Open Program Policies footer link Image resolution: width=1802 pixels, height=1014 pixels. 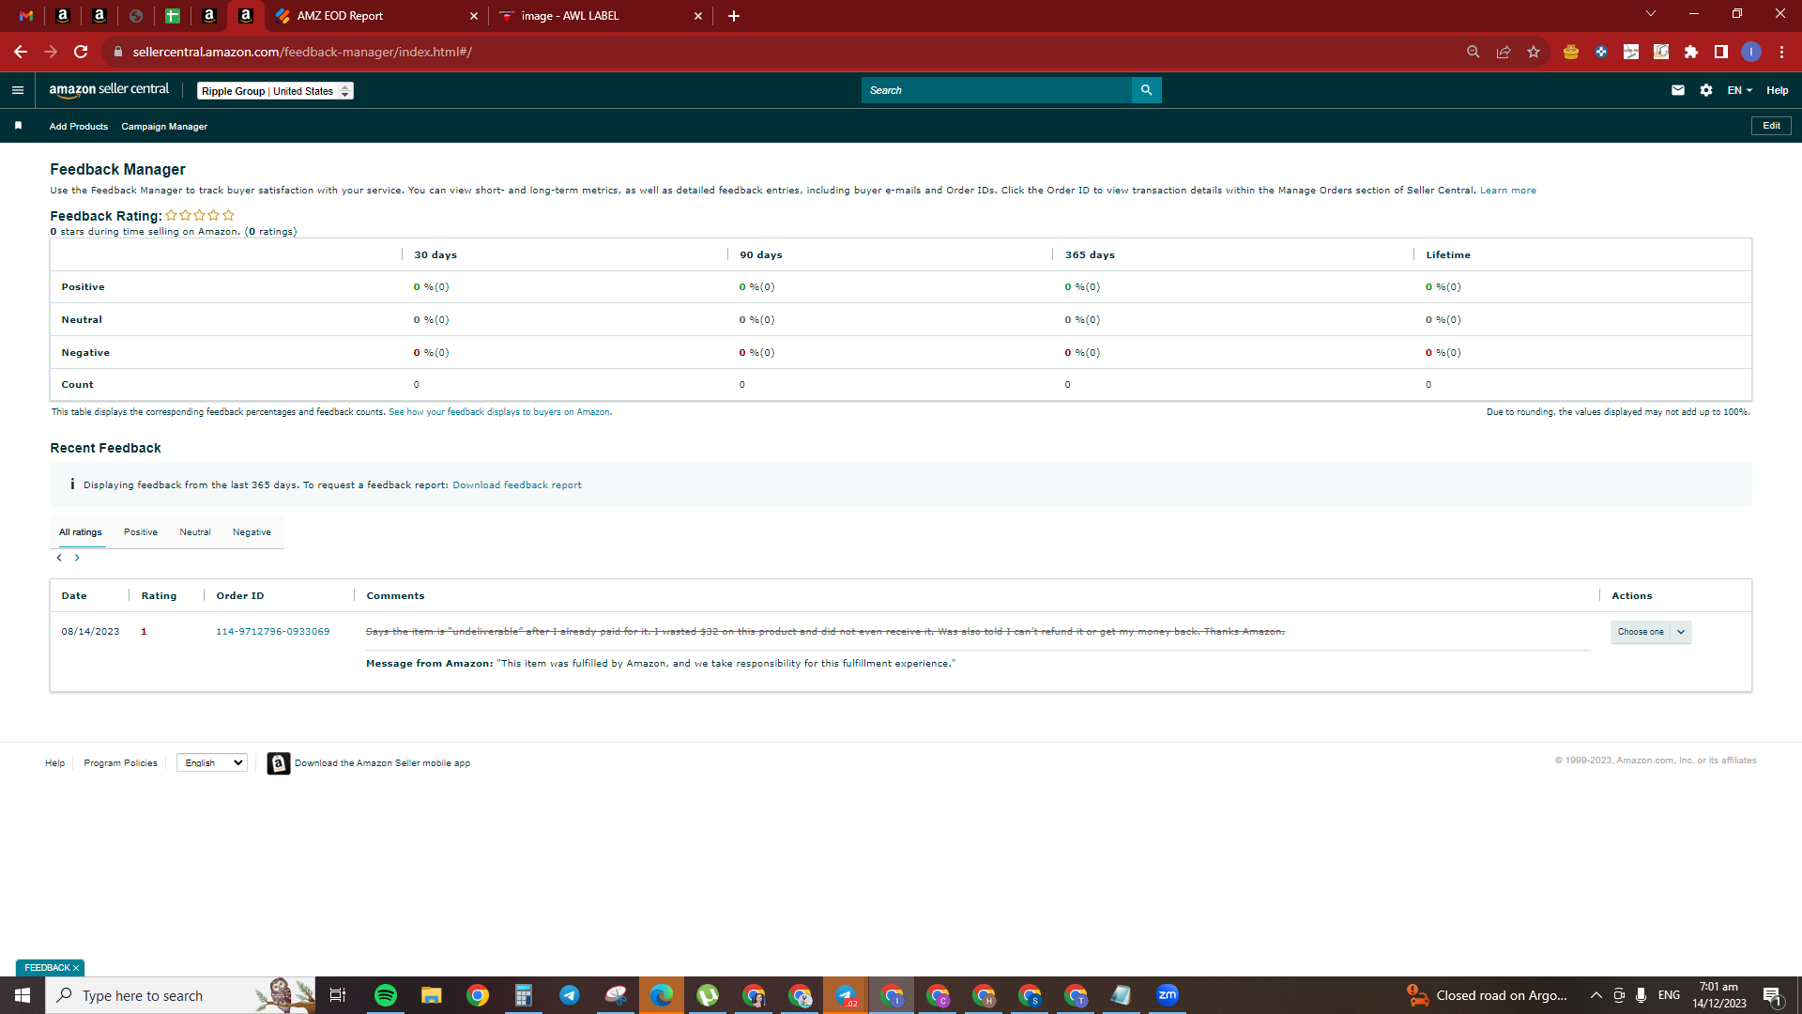pyautogui.click(x=120, y=763)
